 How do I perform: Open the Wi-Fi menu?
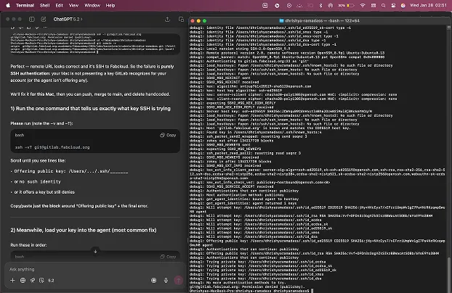(363, 5)
